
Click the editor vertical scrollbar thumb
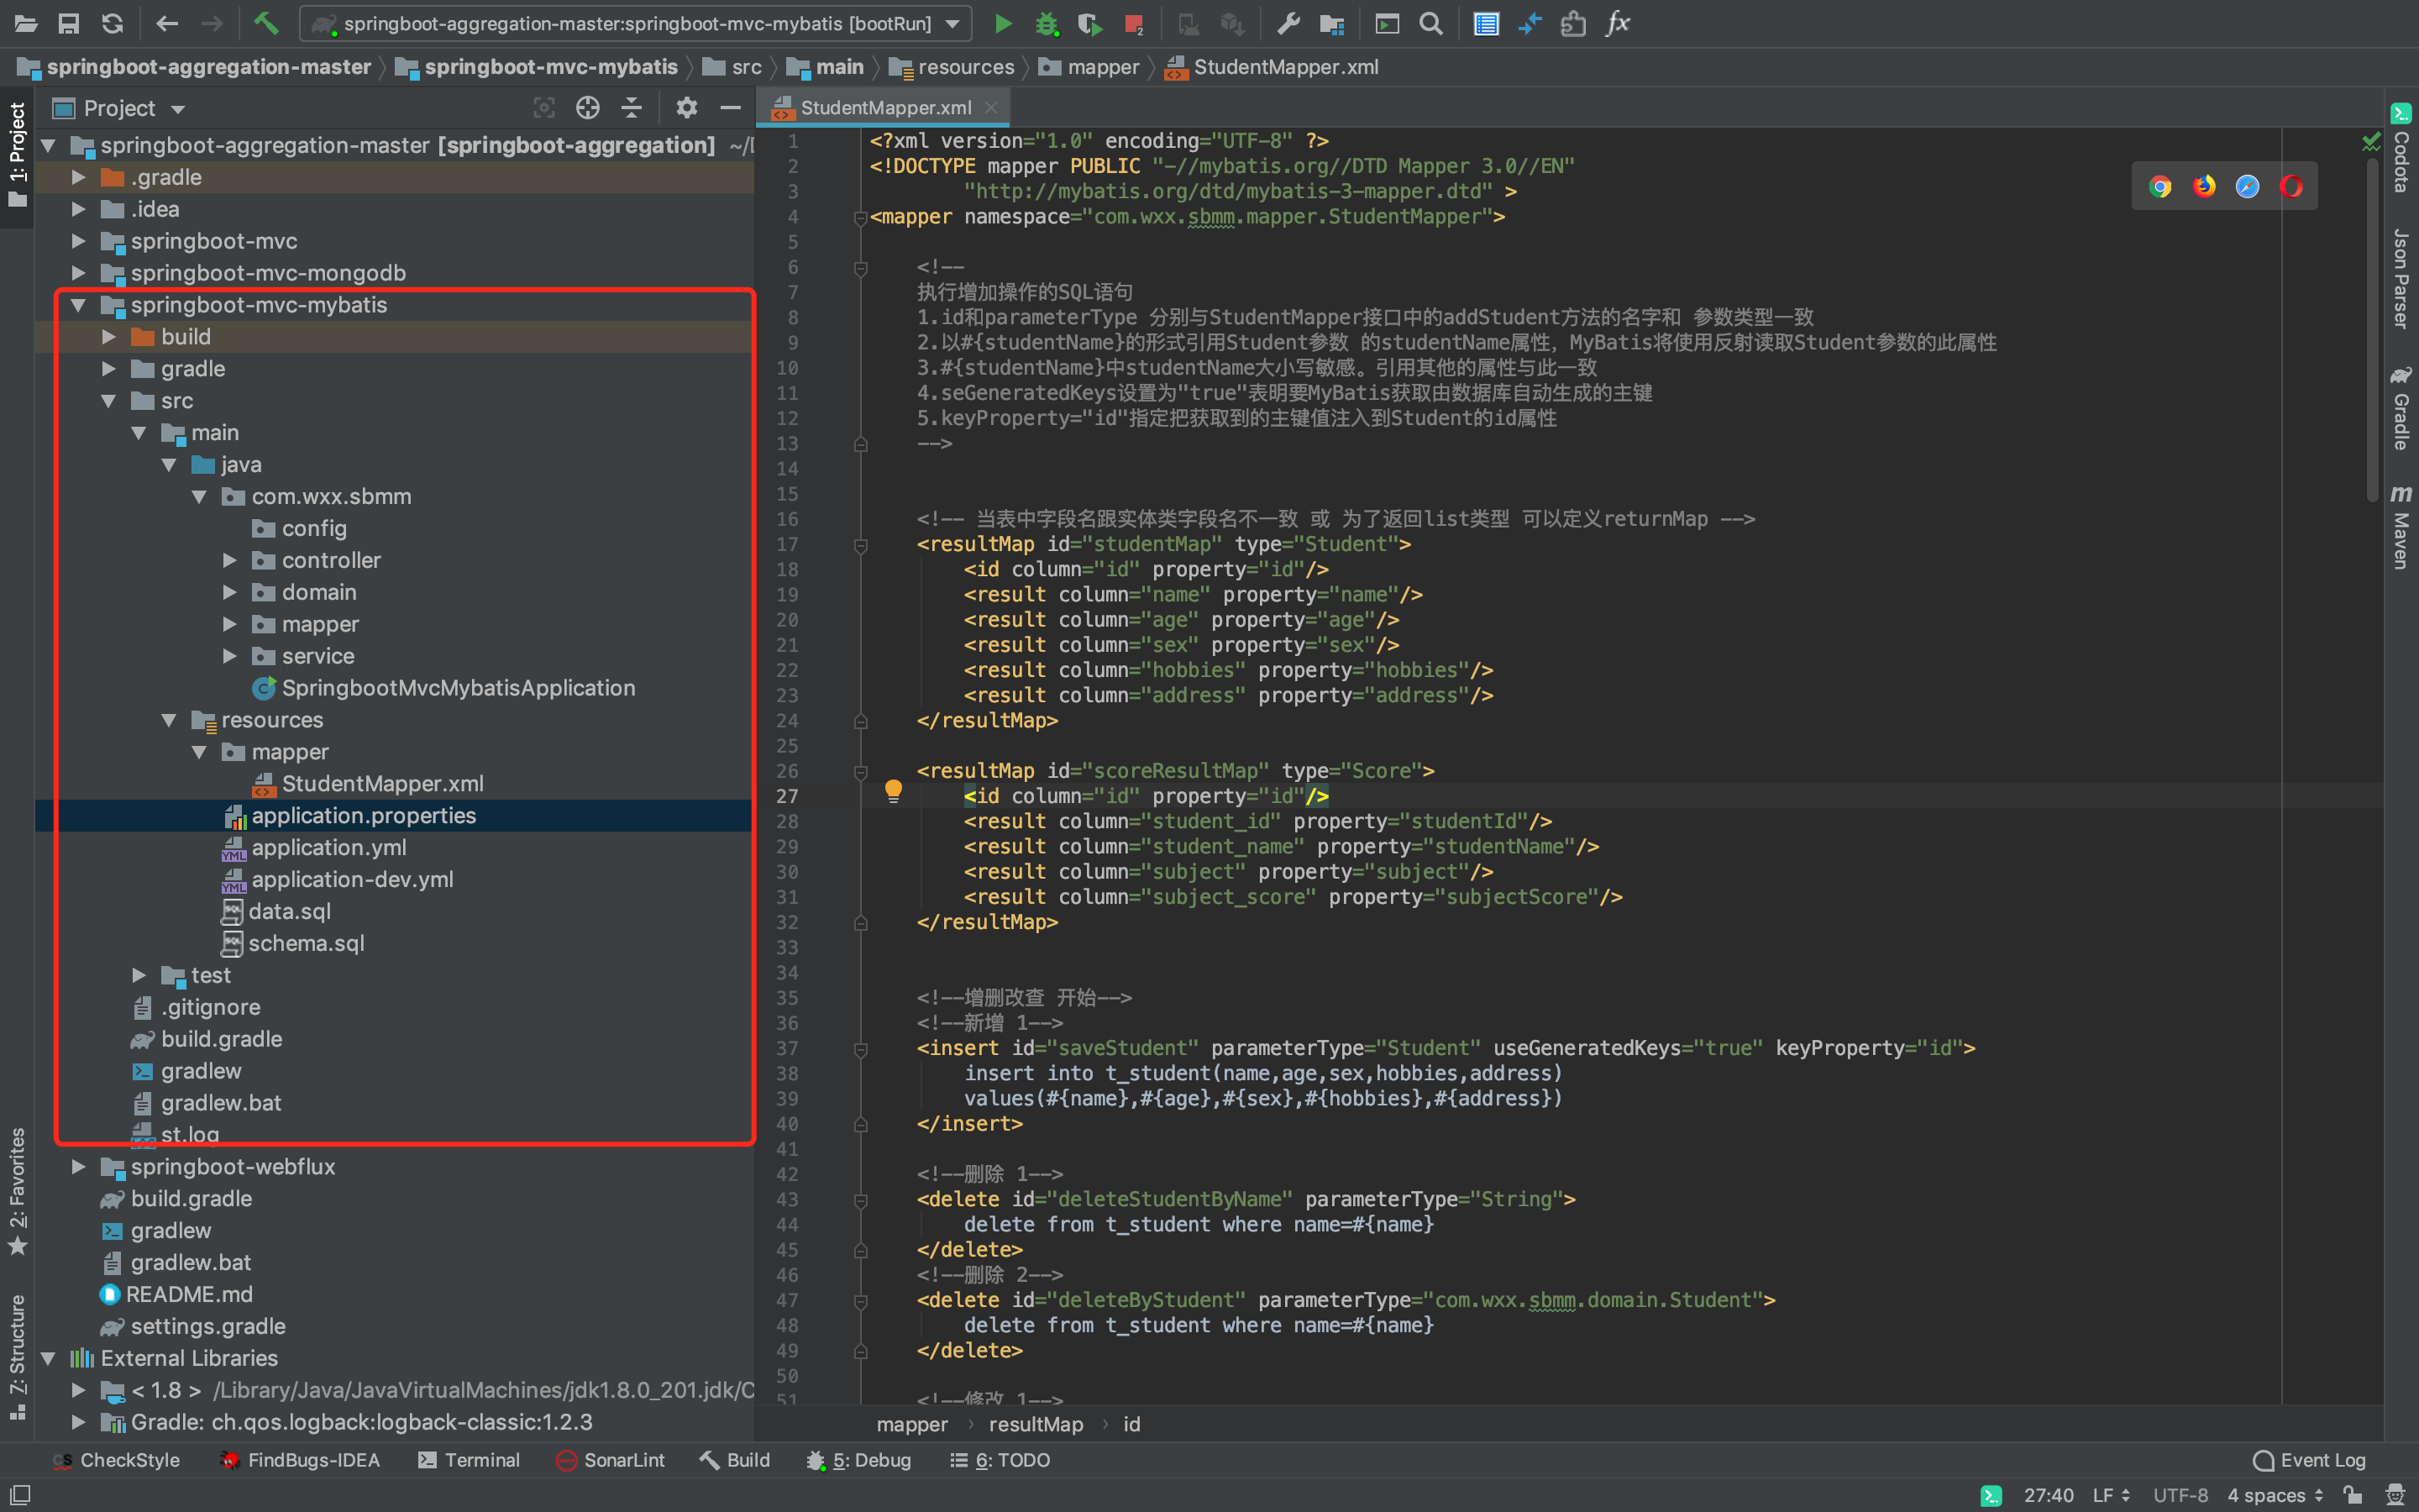tap(2371, 330)
